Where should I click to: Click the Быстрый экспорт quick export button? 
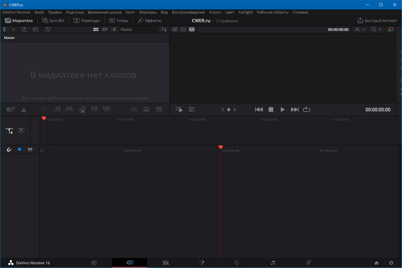pos(377,21)
